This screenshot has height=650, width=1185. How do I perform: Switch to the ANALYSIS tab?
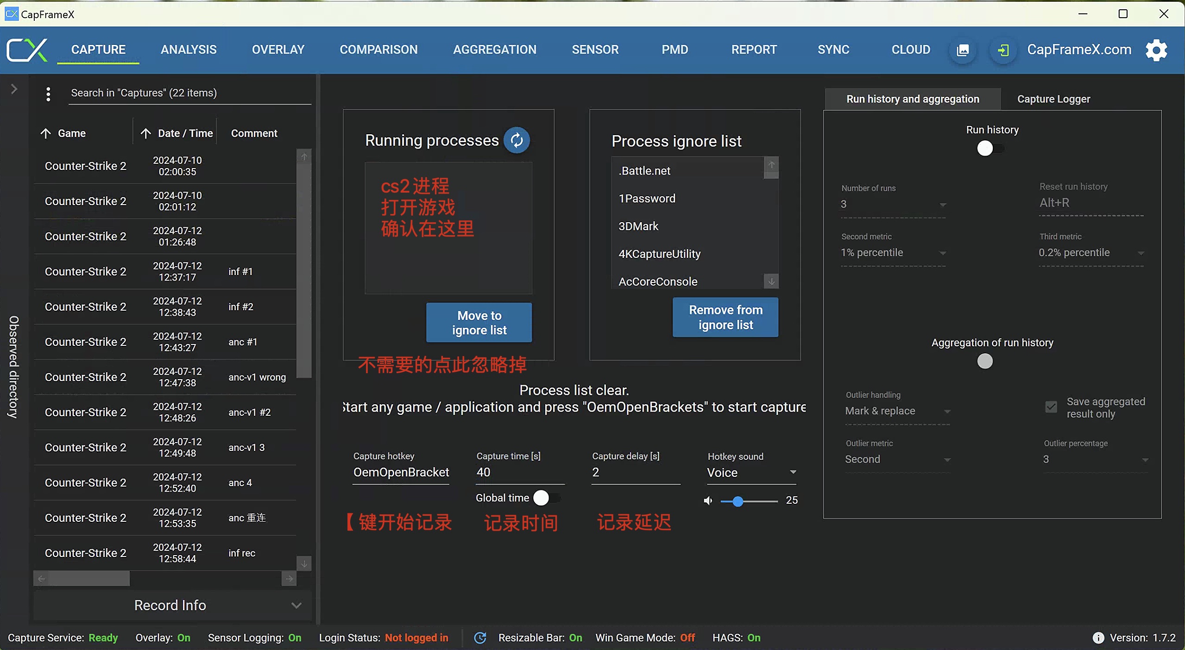(x=189, y=50)
